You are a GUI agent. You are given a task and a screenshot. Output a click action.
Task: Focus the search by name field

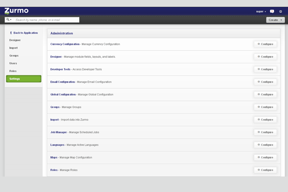(46, 20)
